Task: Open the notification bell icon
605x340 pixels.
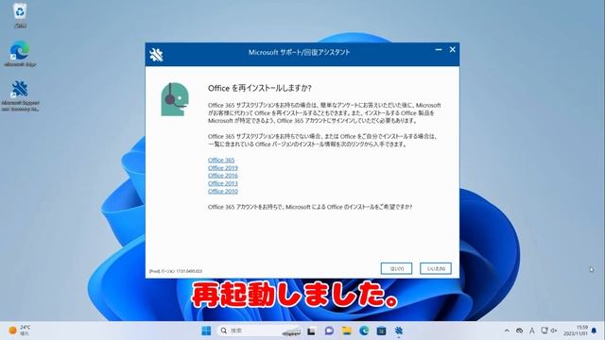Action: [x=594, y=331]
